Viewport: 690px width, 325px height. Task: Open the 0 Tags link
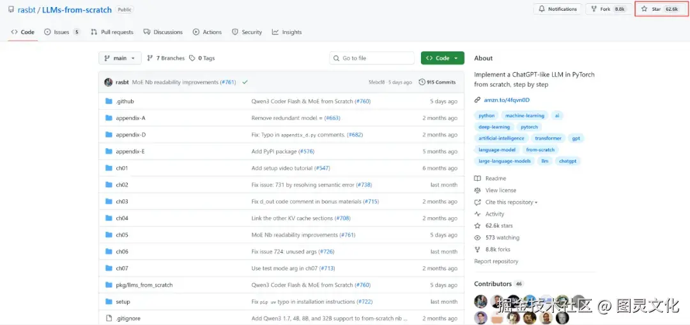[x=202, y=58]
